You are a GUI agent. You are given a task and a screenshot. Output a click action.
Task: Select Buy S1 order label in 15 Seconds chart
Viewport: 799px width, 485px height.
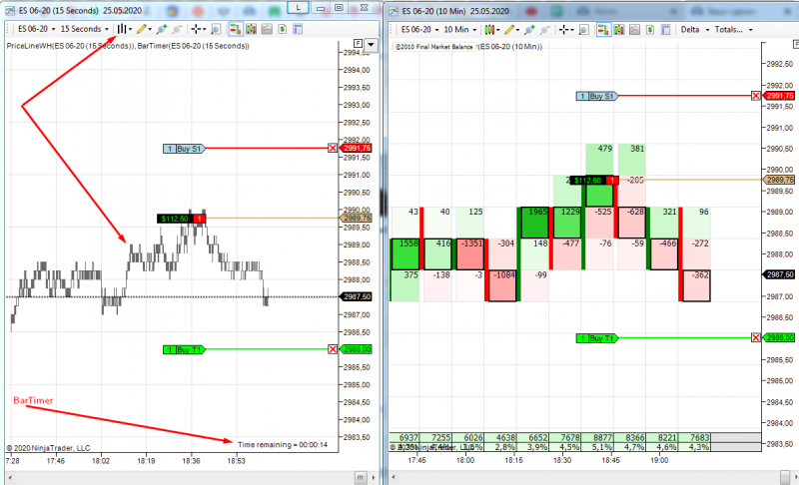pyautogui.click(x=184, y=149)
